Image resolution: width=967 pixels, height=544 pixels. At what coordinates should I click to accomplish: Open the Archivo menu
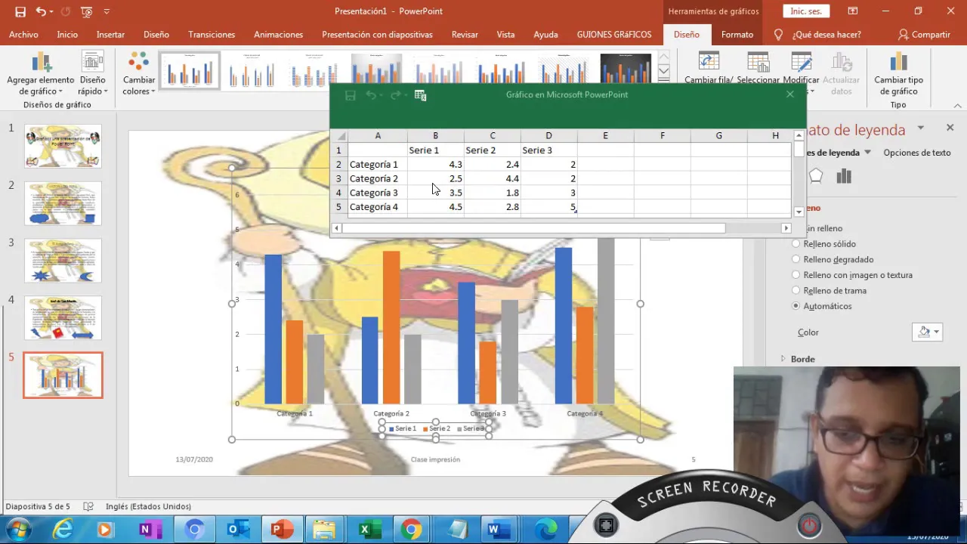coord(23,35)
